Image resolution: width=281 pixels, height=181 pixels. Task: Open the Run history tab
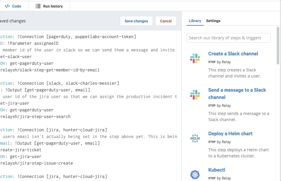pos(49,6)
